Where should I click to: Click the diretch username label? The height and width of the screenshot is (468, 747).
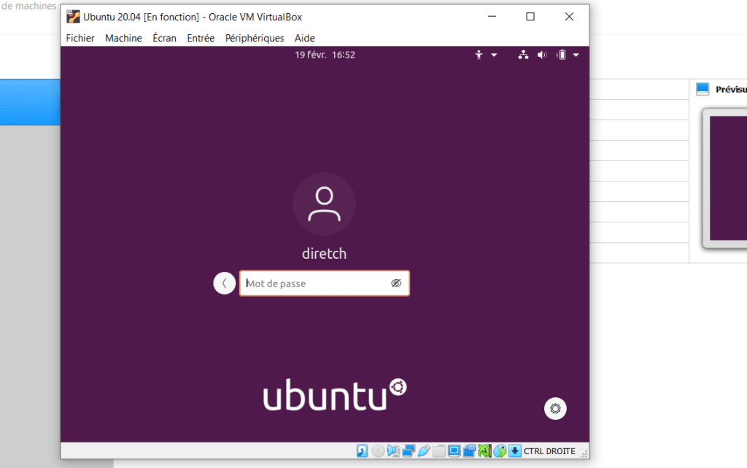point(324,253)
